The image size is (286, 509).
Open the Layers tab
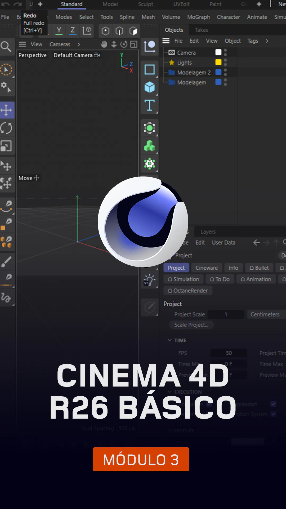click(x=208, y=232)
